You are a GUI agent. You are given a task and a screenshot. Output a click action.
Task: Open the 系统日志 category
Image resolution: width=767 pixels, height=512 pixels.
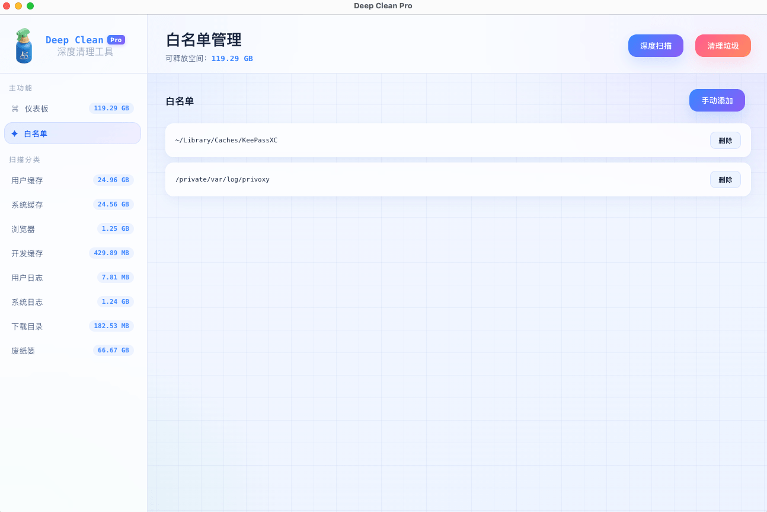[x=72, y=302]
